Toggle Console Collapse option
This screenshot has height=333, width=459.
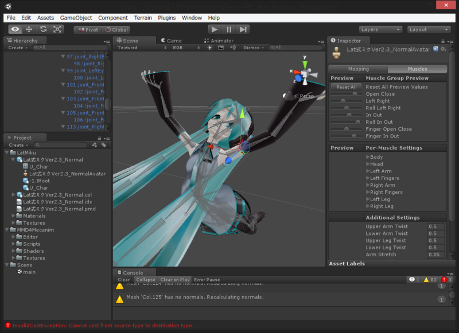pyautogui.click(x=146, y=280)
